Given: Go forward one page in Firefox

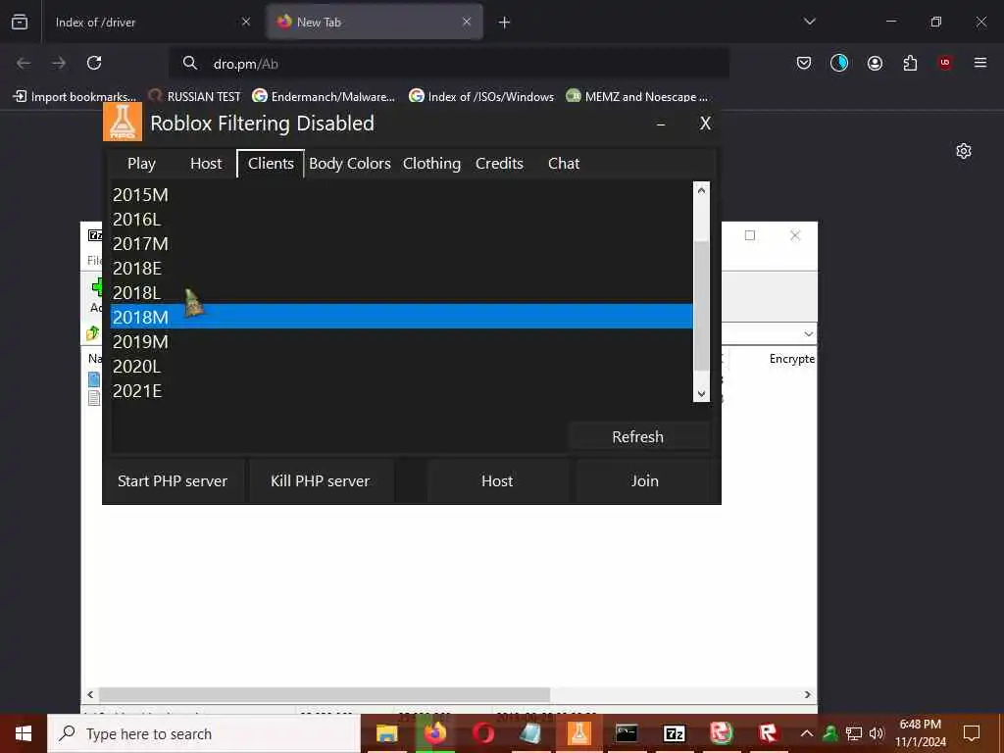Looking at the screenshot, I should tap(59, 63).
